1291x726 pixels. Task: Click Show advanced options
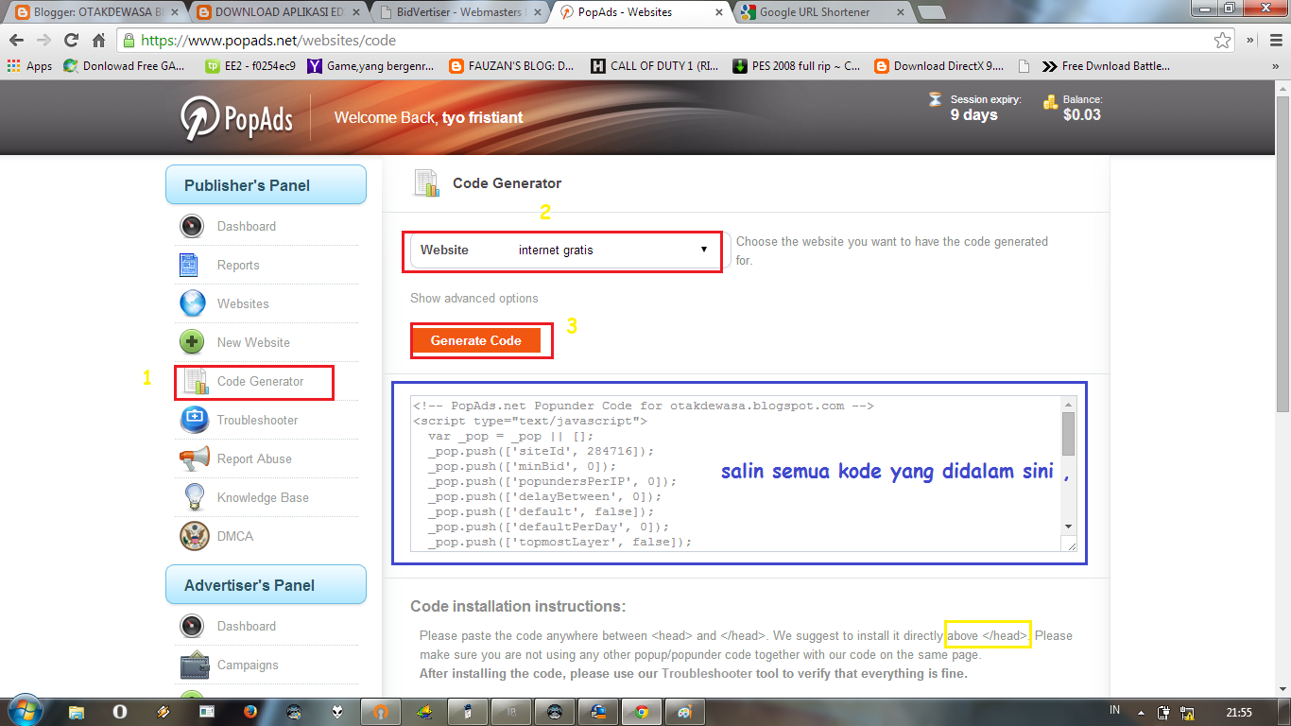[473, 297]
